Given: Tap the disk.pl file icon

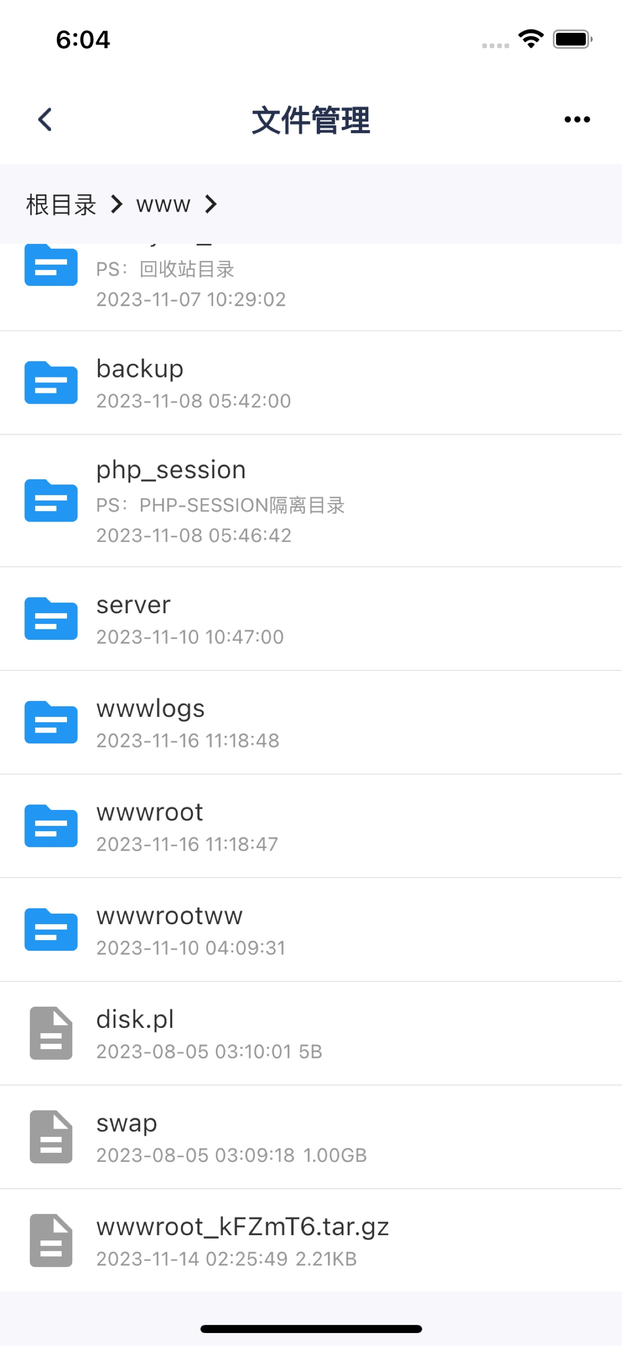Looking at the screenshot, I should [x=51, y=1033].
